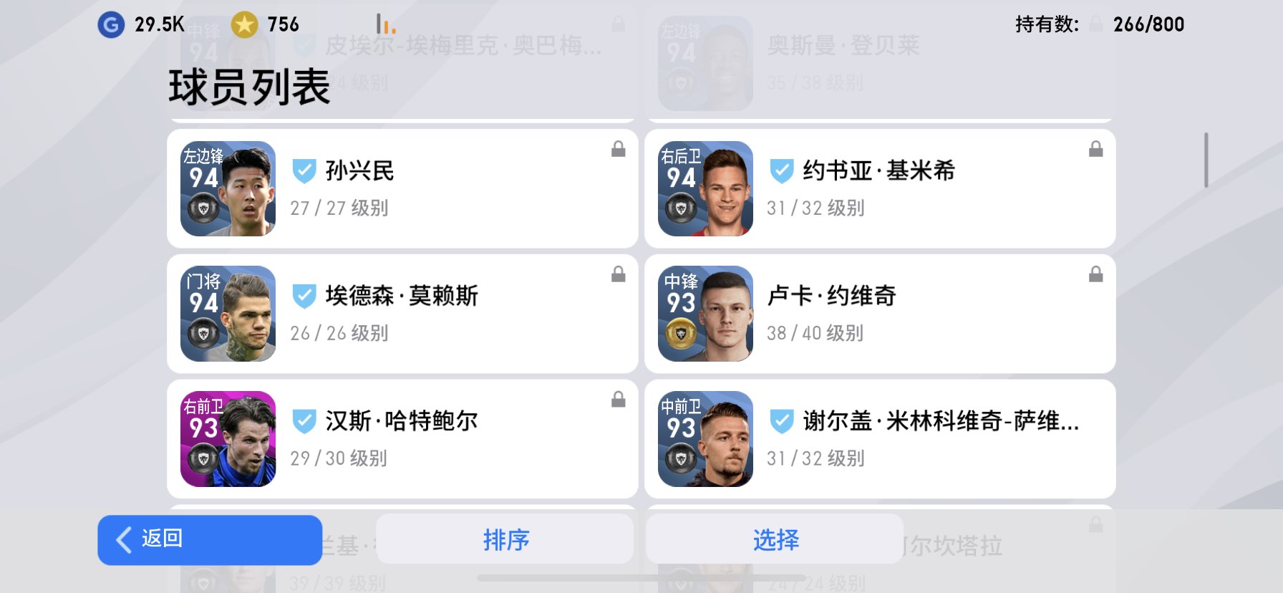The image size is (1283, 593).
Task: Open 埃德森·莫赖斯 goalkeeper portrait
Action: (228, 314)
